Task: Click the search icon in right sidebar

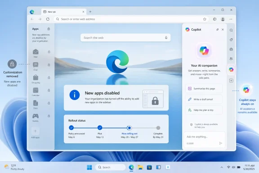Action: click(231, 30)
